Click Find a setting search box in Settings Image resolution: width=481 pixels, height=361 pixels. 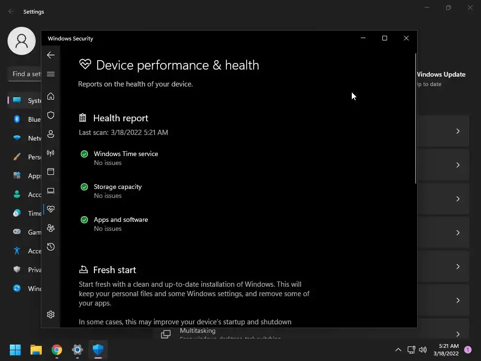pos(25,74)
